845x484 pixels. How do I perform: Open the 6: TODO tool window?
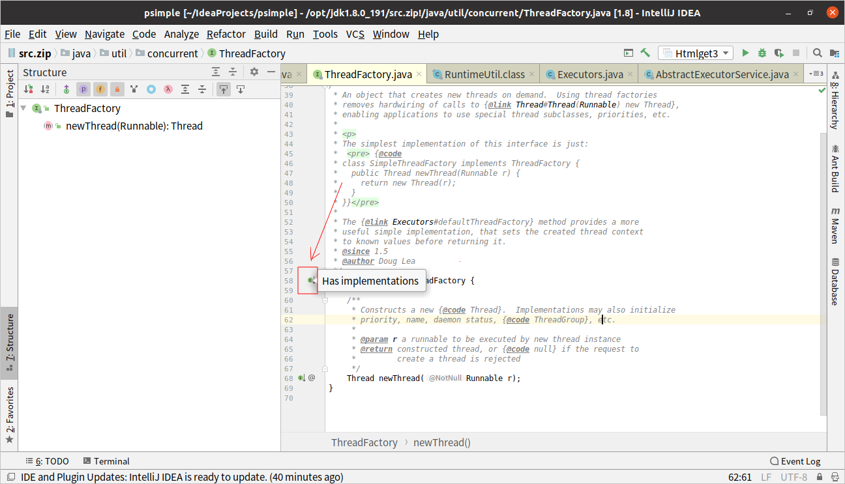tap(48, 461)
